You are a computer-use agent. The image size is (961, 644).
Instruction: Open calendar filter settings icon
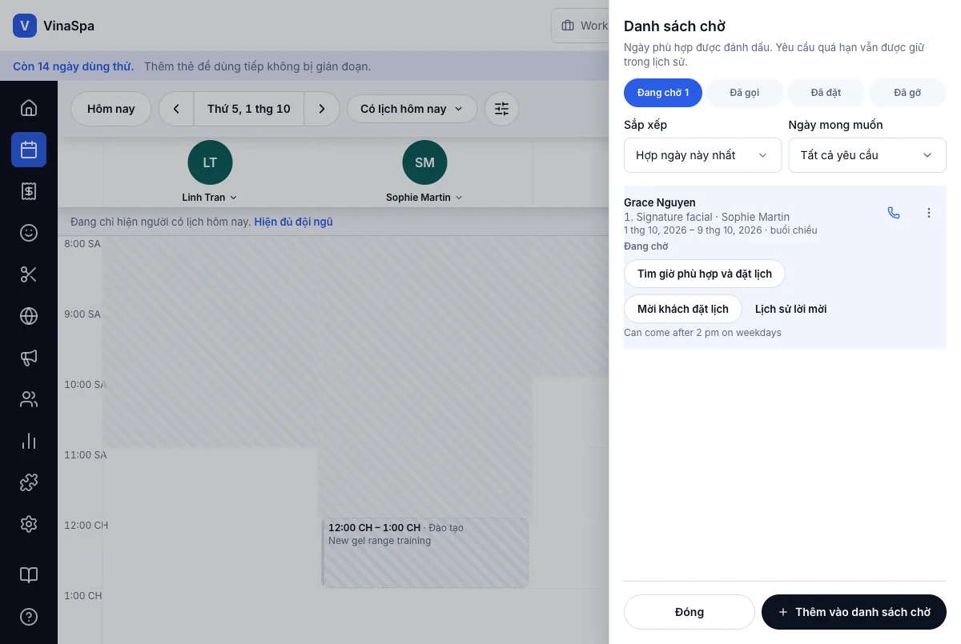pos(501,109)
